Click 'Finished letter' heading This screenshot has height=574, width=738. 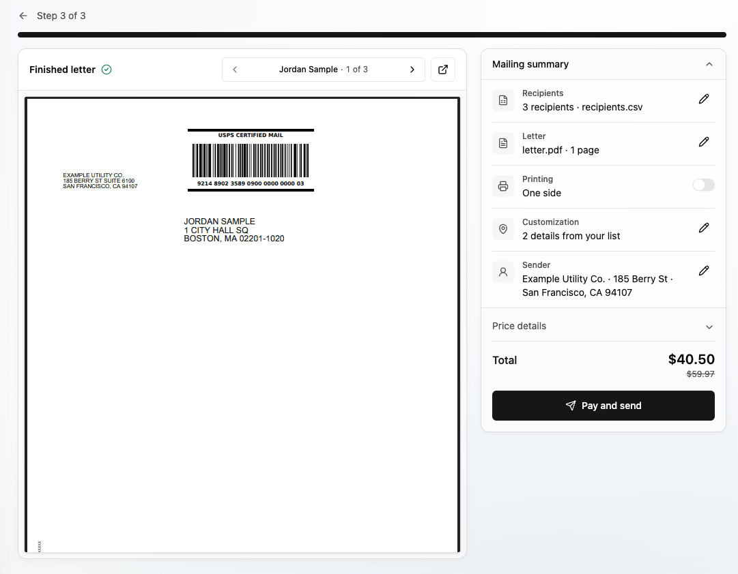62,70
